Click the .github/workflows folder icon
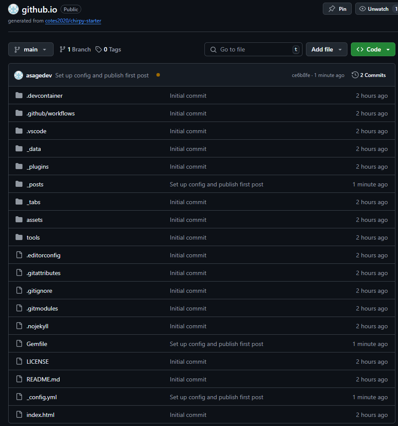The height and width of the screenshot is (426, 398). point(19,113)
